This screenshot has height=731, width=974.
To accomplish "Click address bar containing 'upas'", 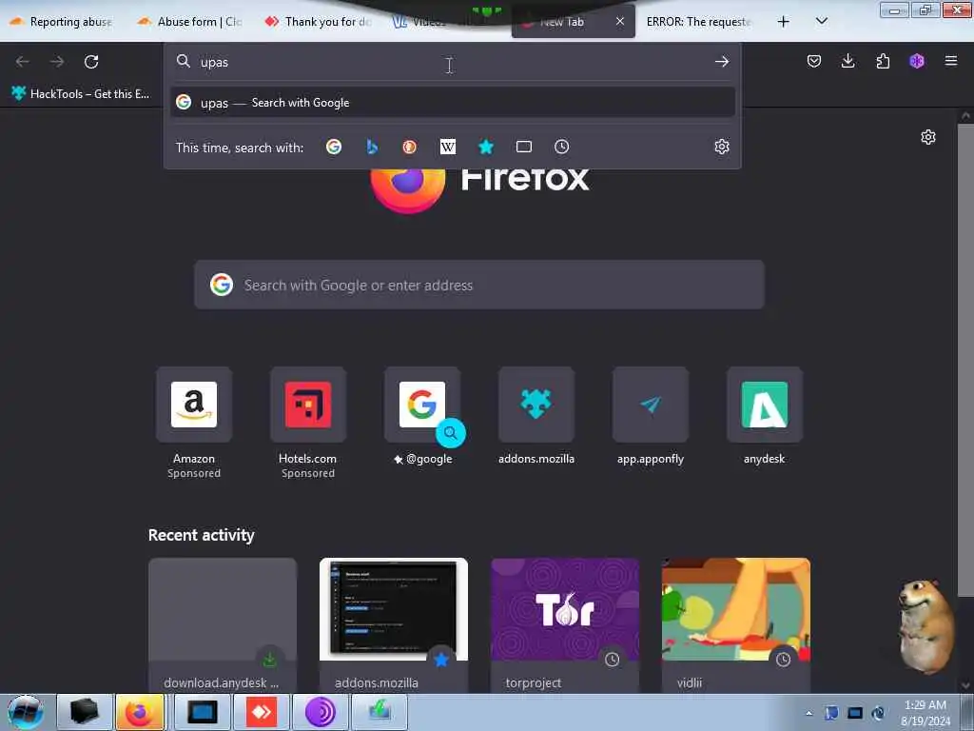I will coord(452,62).
